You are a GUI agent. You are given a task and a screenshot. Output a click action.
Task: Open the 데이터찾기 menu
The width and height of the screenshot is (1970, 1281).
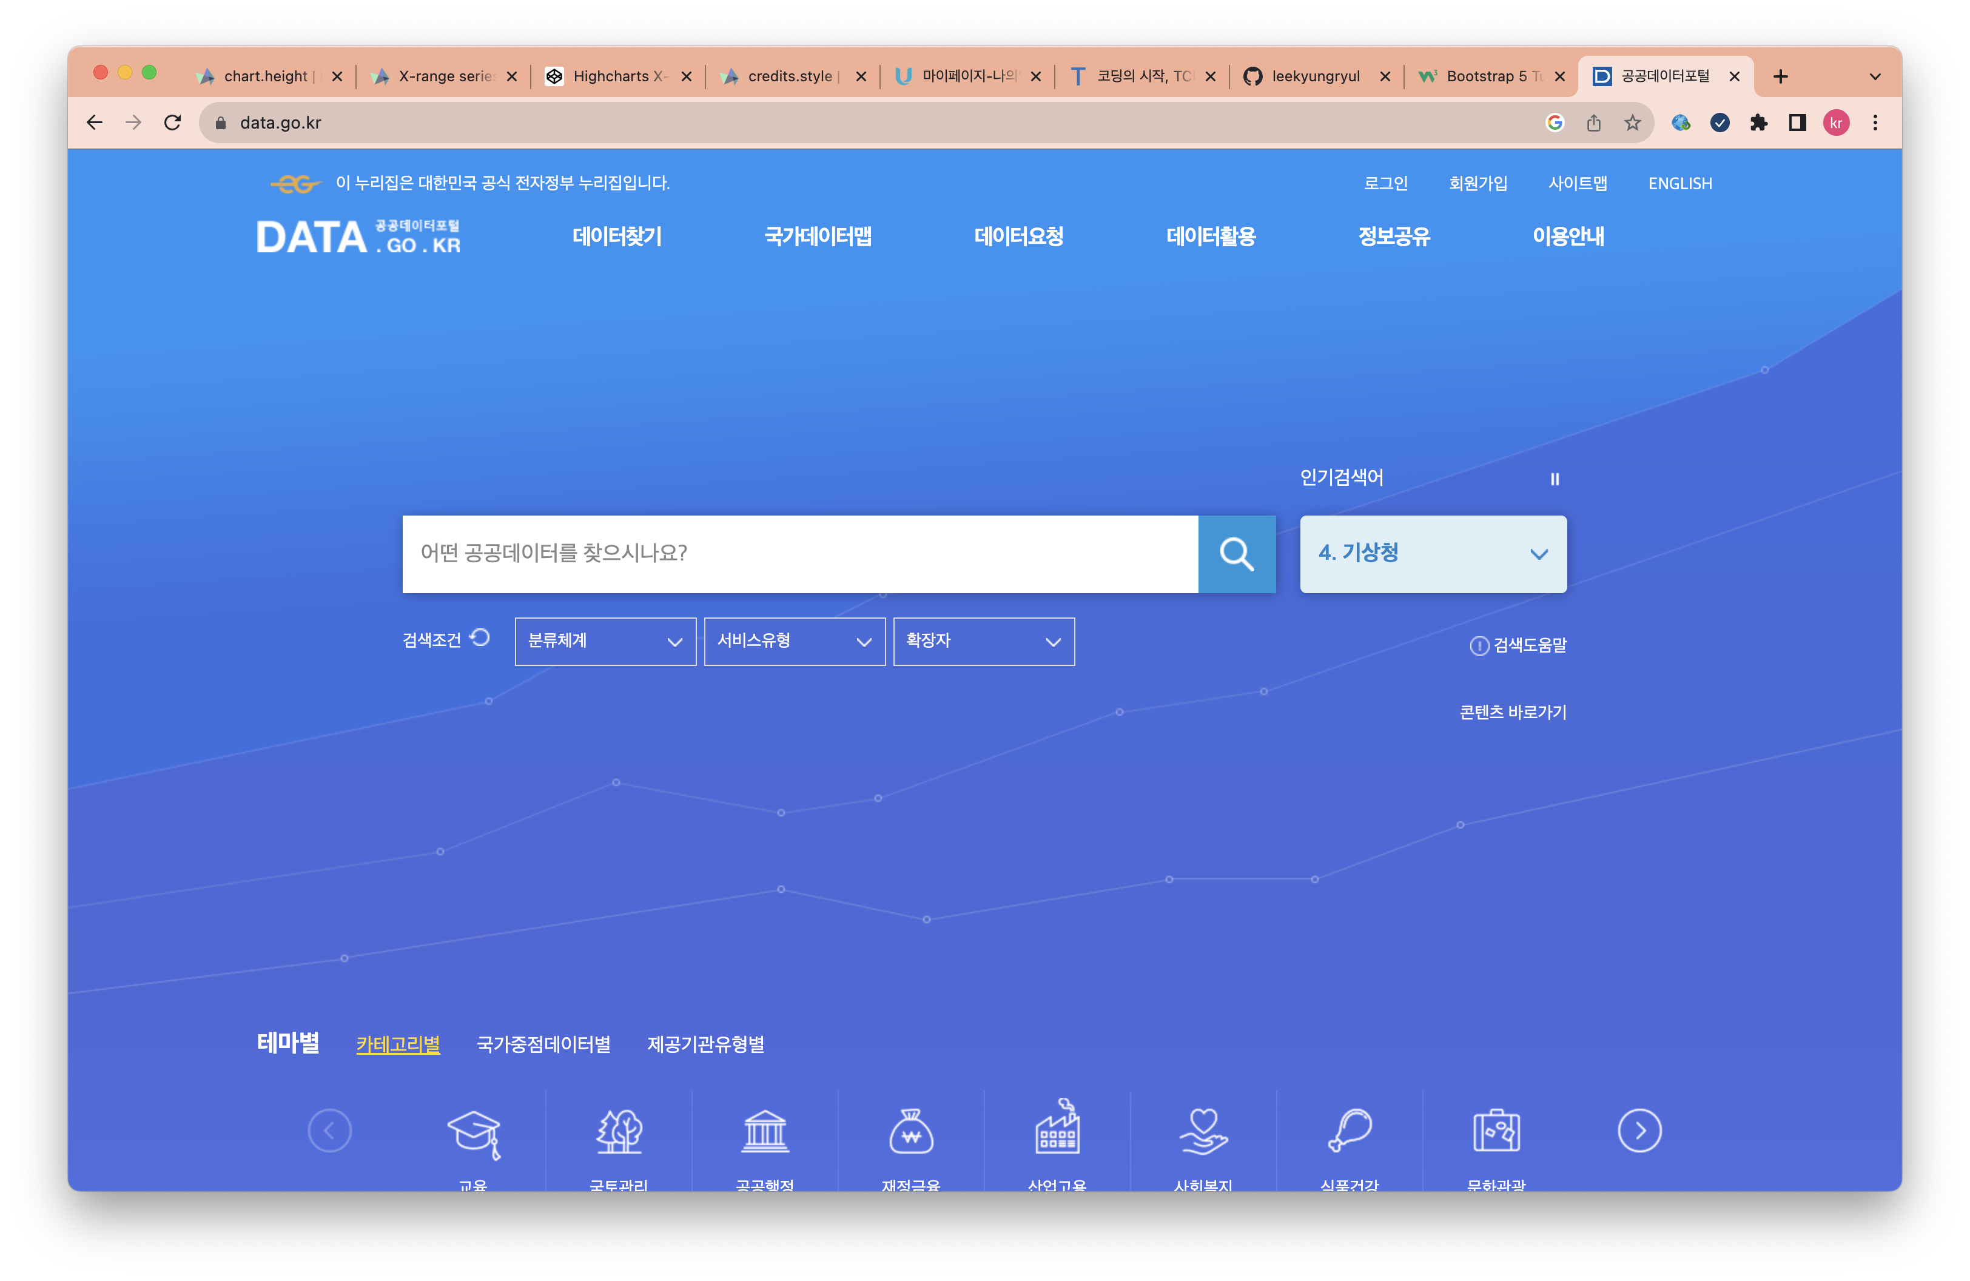(617, 237)
